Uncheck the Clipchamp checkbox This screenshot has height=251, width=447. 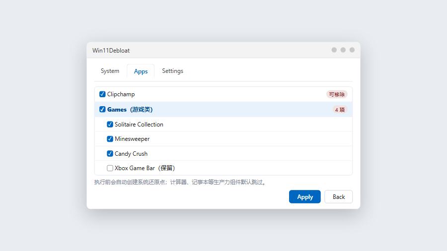click(x=102, y=94)
